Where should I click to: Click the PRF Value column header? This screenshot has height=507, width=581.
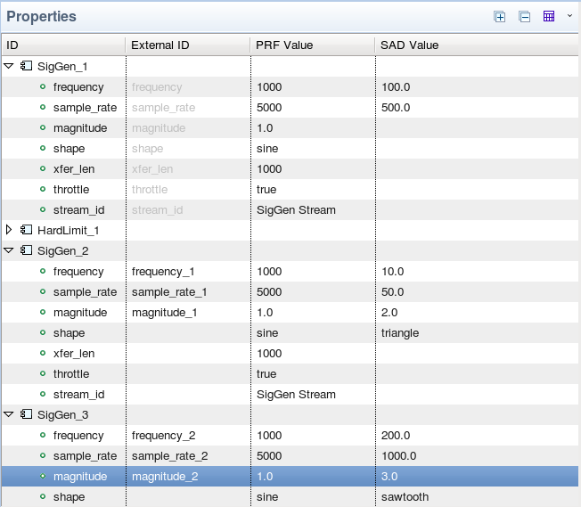(313, 45)
